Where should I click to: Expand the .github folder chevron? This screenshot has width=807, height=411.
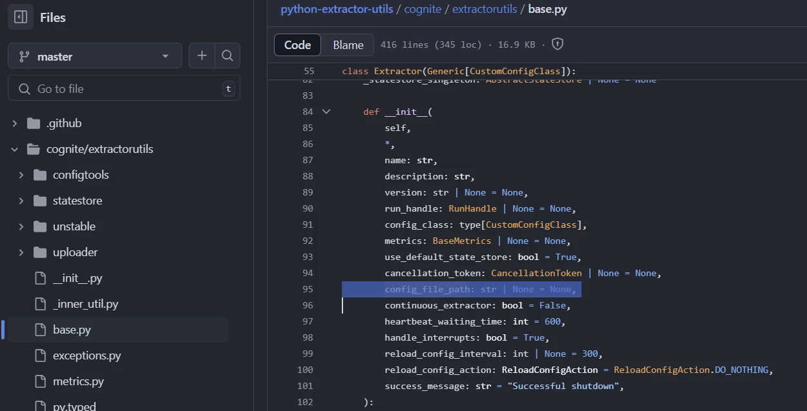tap(15, 123)
